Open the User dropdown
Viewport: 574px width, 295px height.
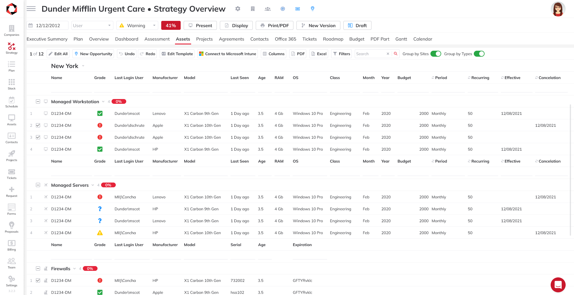click(x=92, y=25)
